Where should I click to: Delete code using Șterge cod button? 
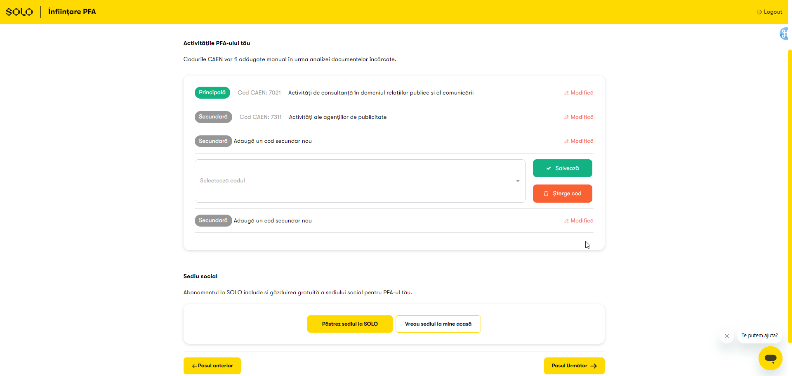tap(562, 194)
